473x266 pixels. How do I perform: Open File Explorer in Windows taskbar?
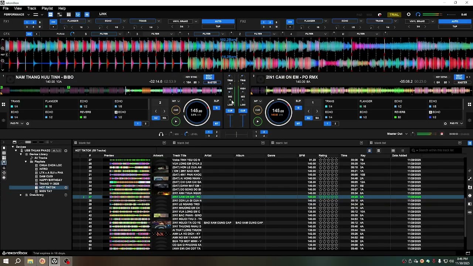tap(30, 261)
